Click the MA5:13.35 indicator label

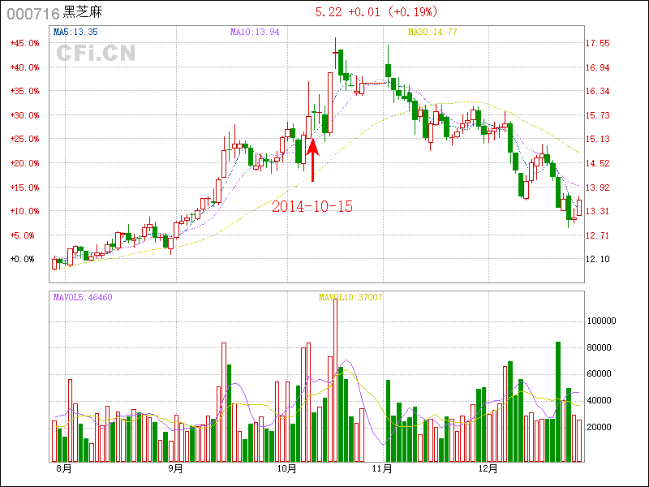tap(75, 32)
